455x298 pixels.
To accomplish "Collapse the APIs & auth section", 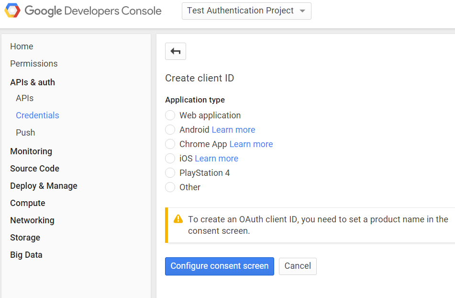I will point(33,82).
